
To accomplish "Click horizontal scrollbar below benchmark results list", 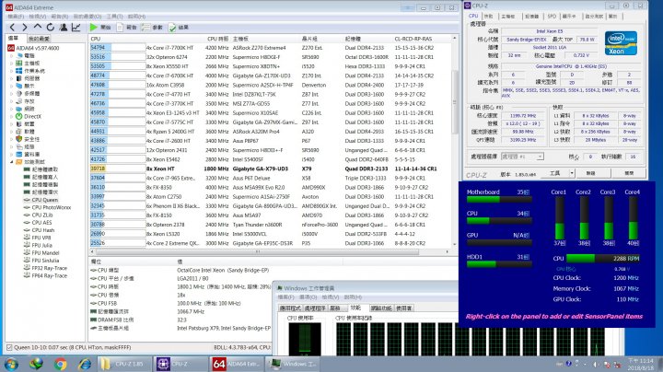I will [257, 252].
